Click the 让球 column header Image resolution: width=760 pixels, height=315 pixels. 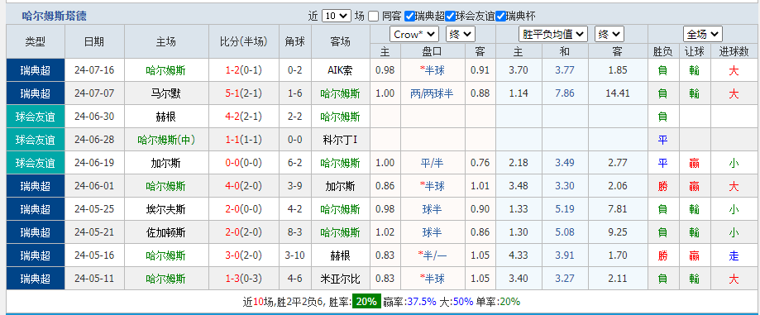[x=695, y=51]
